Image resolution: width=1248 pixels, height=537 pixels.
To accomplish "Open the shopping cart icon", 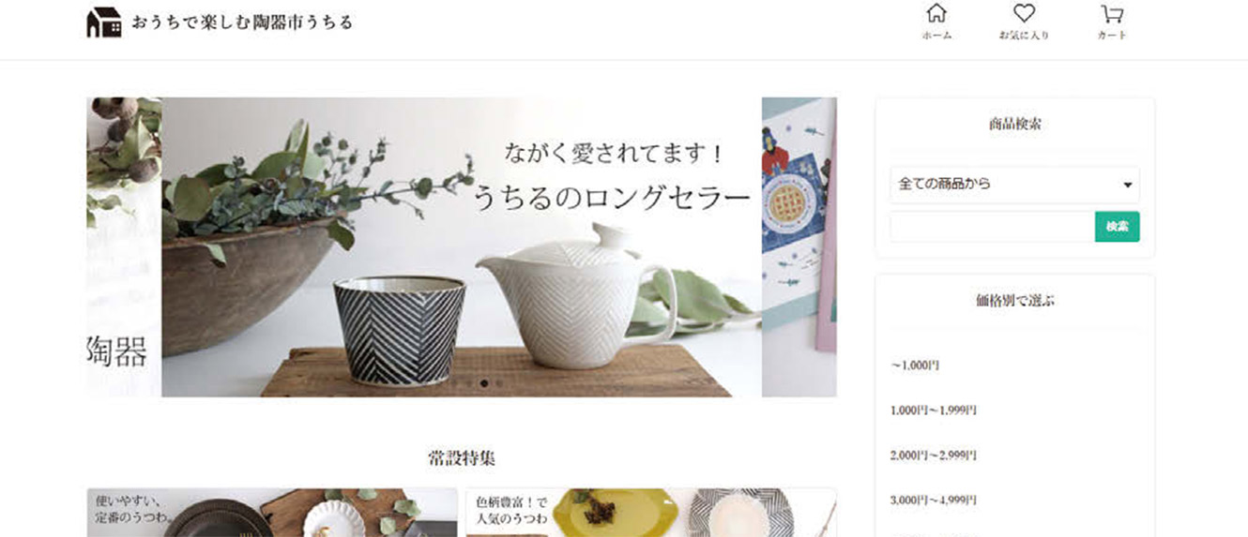I will point(1112,14).
